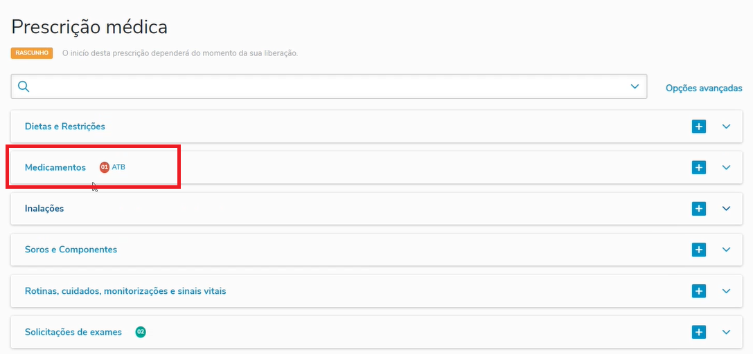753x354 pixels.
Task: Click the search magnifier icon
Action: (x=24, y=86)
